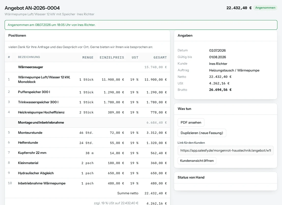Select the Heizkreispumpe Hocheffizienz row
Viewport: 282px width, 205px height.
pyautogui.click(x=87, y=112)
